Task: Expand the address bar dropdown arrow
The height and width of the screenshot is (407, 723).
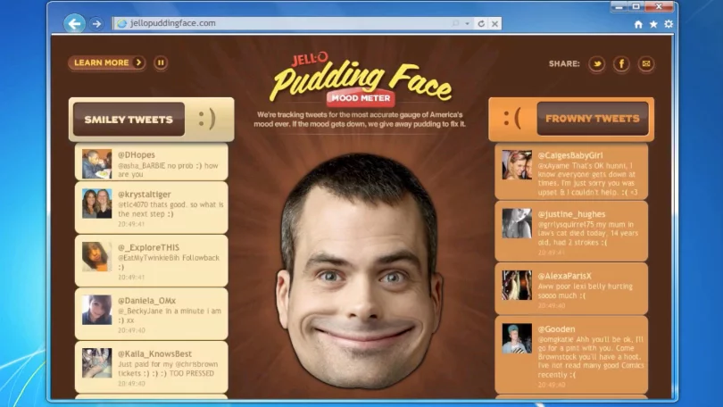Action: tap(469, 23)
